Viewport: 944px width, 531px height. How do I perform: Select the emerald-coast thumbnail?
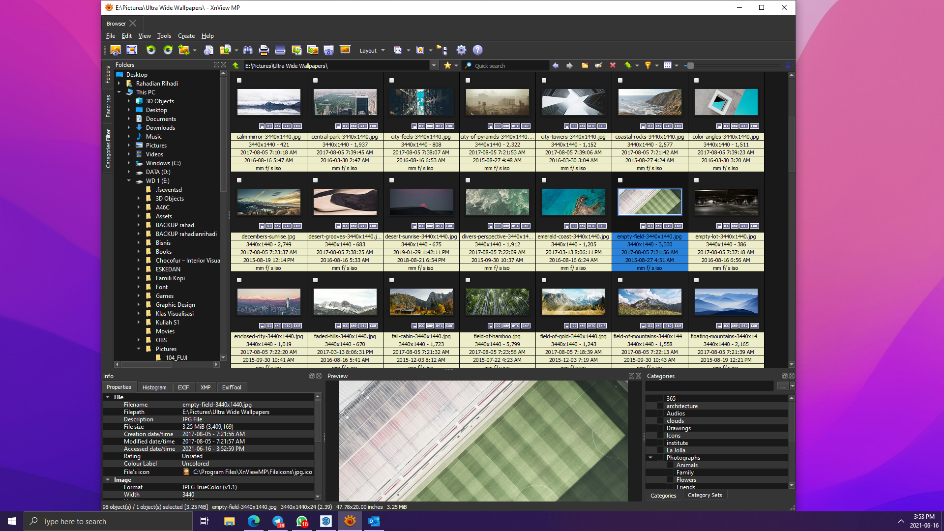[573, 202]
